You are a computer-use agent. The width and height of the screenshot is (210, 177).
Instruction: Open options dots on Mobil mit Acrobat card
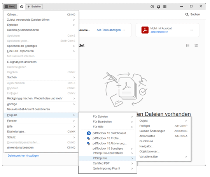(192, 30)
